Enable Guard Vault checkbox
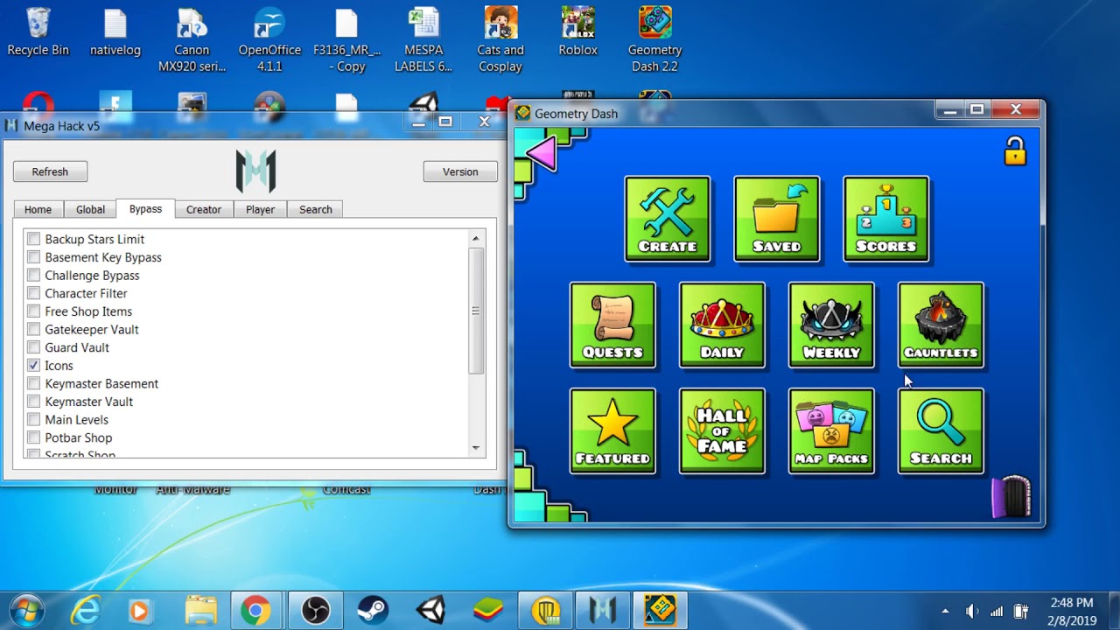Screen dimensions: 1120x630 [33, 347]
